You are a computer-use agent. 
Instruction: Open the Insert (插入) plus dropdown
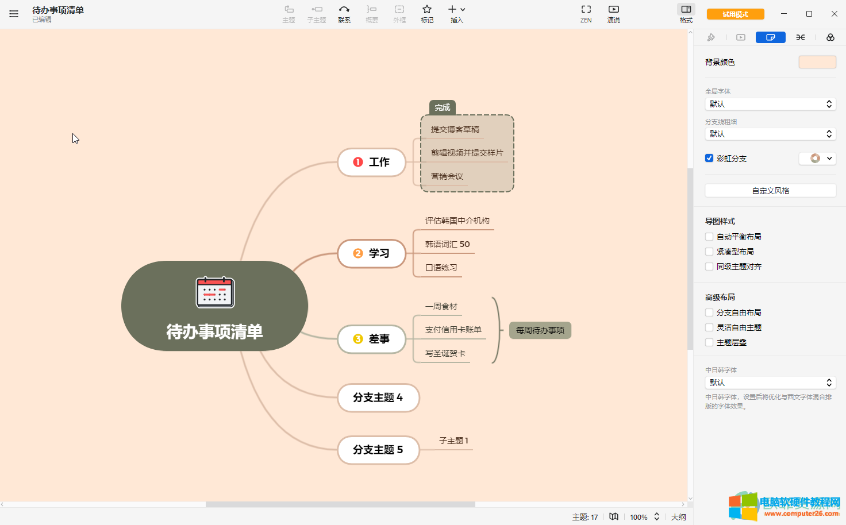click(x=457, y=14)
